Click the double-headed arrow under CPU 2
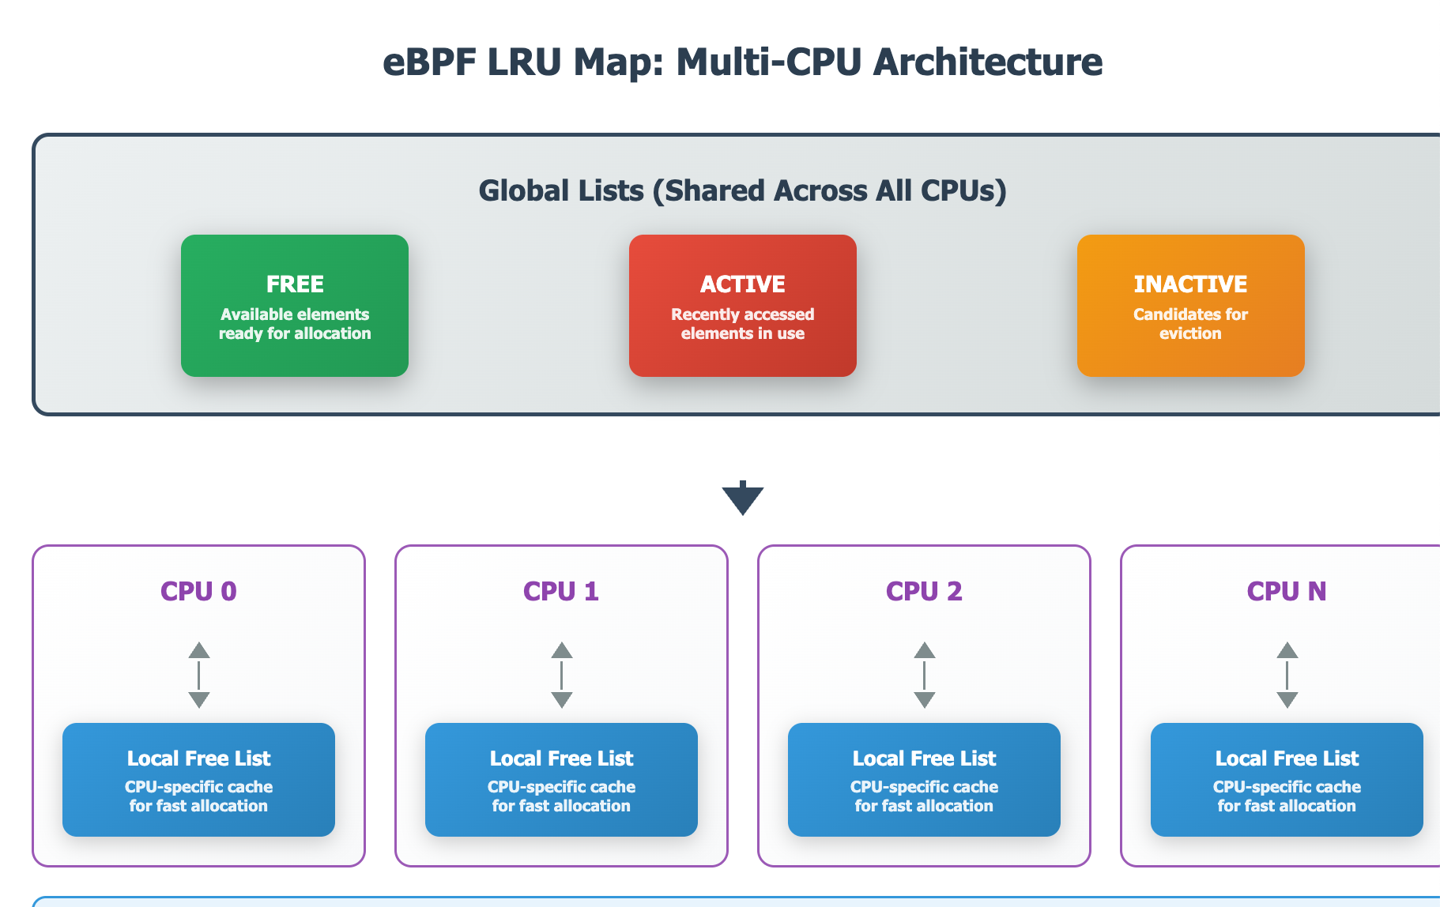Screen dimensions: 1440x907 point(925,675)
